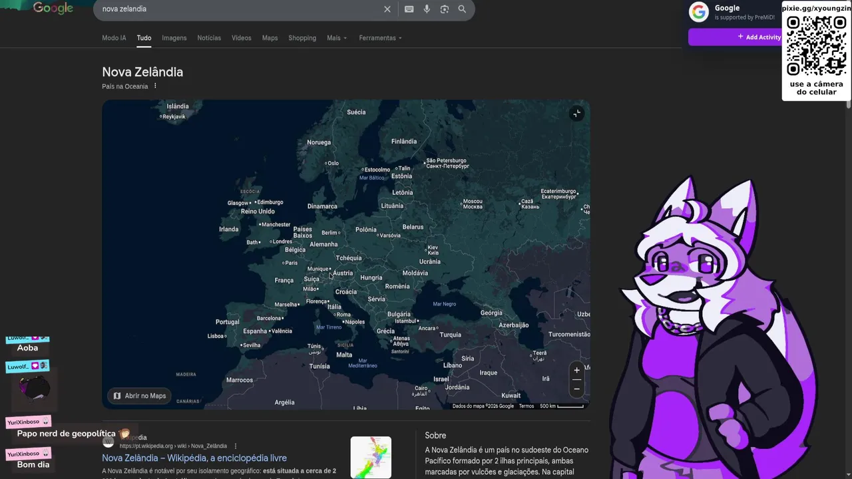Open the Shopping tab
The image size is (852, 479).
click(302, 38)
